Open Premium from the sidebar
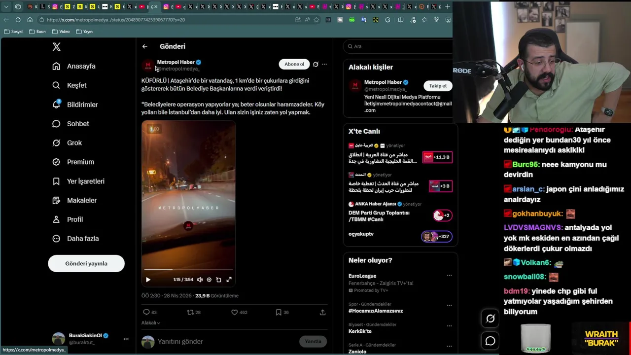631x355 pixels. [x=73, y=162]
